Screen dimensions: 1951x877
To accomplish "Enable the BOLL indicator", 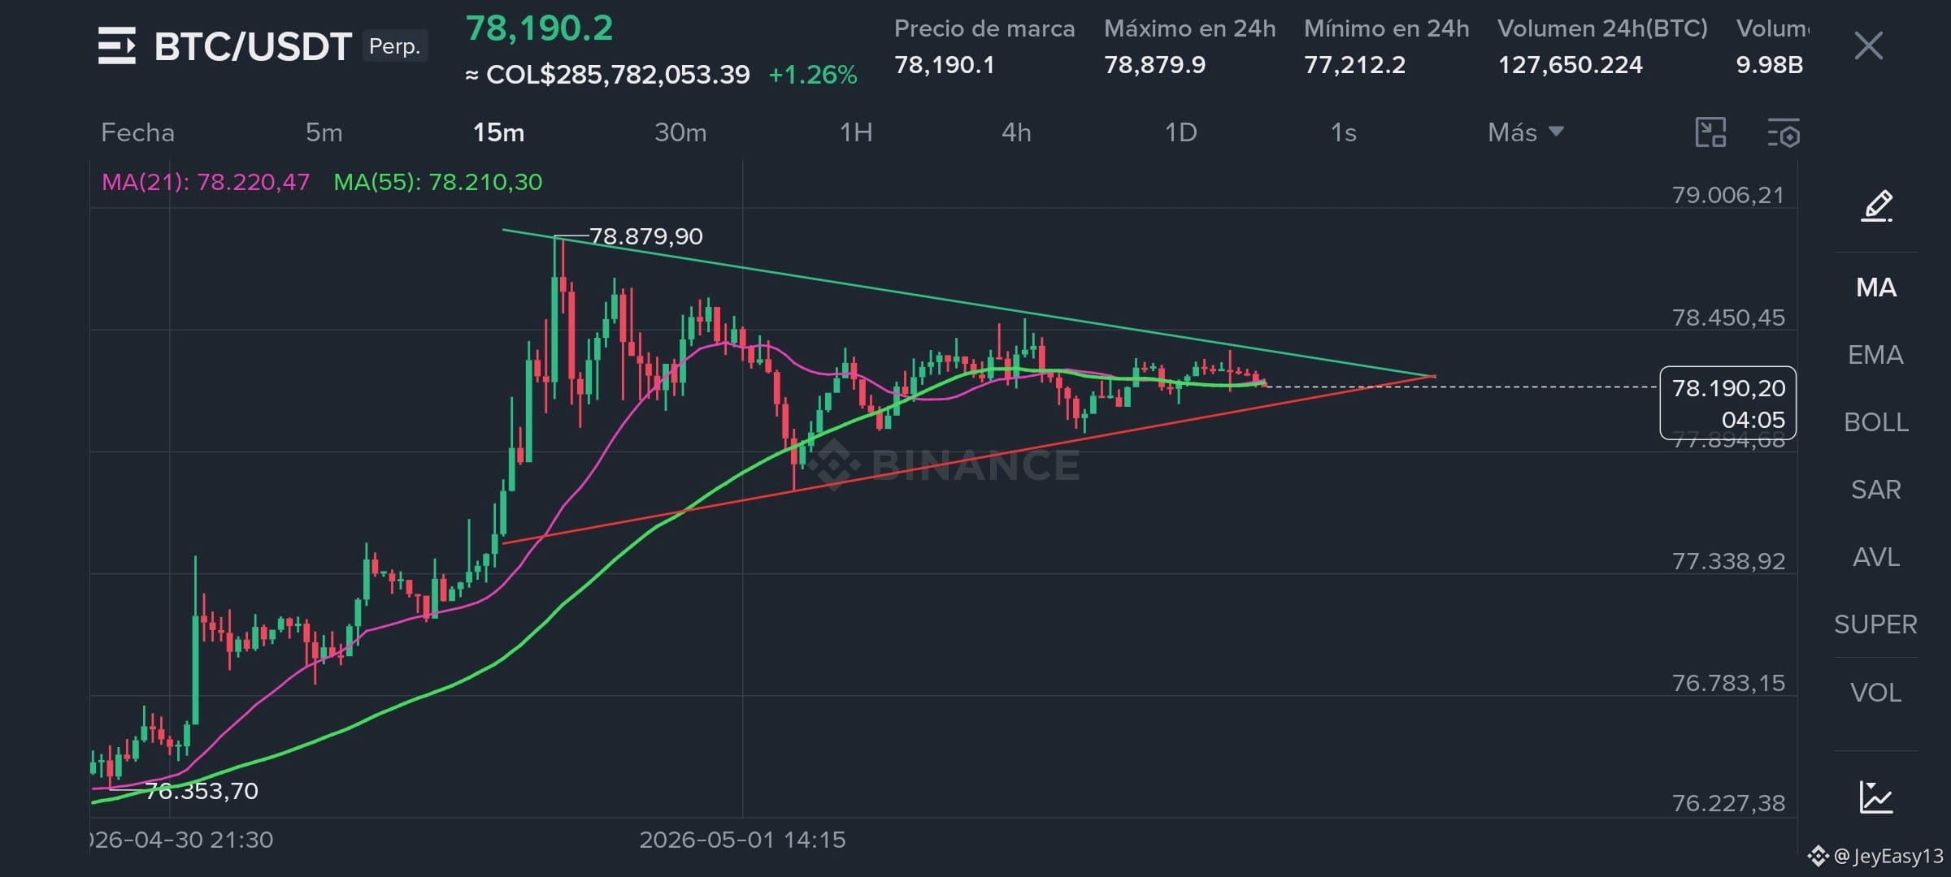I will [1876, 422].
